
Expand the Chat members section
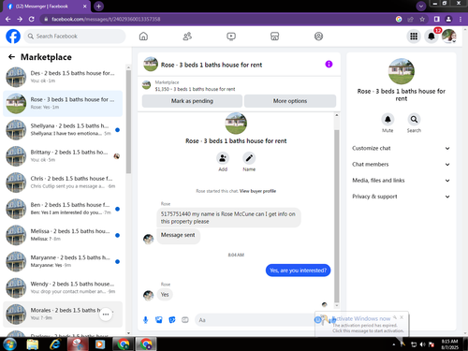click(x=402, y=165)
